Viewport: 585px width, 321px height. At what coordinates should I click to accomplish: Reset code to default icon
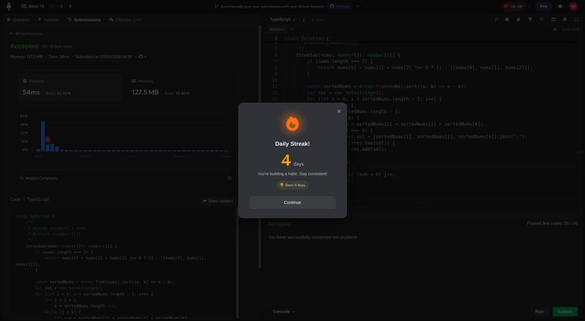[x=542, y=19]
